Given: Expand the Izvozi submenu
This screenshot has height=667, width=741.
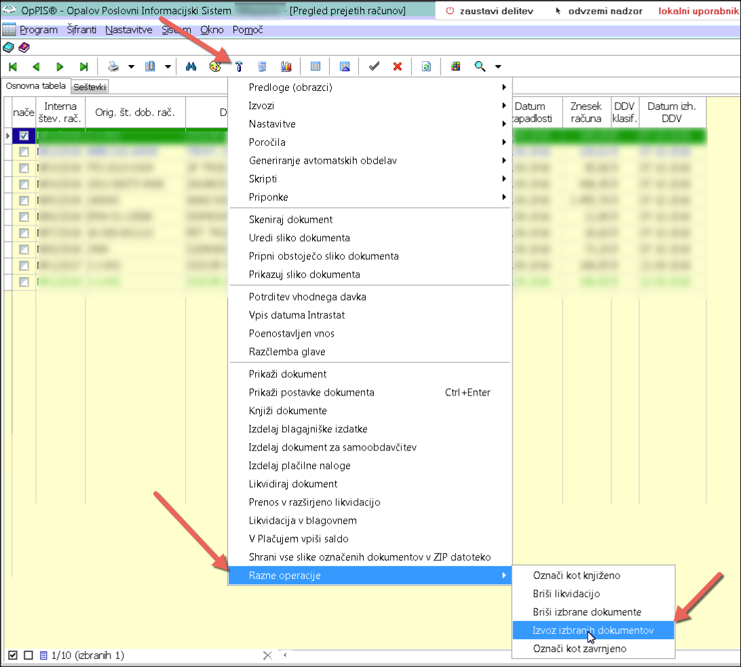Looking at the screenshot, I should point(370,106).
